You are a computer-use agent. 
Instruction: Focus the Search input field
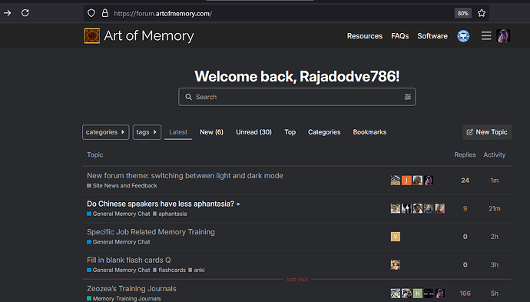pyautogui.click(x=296, y=97)
